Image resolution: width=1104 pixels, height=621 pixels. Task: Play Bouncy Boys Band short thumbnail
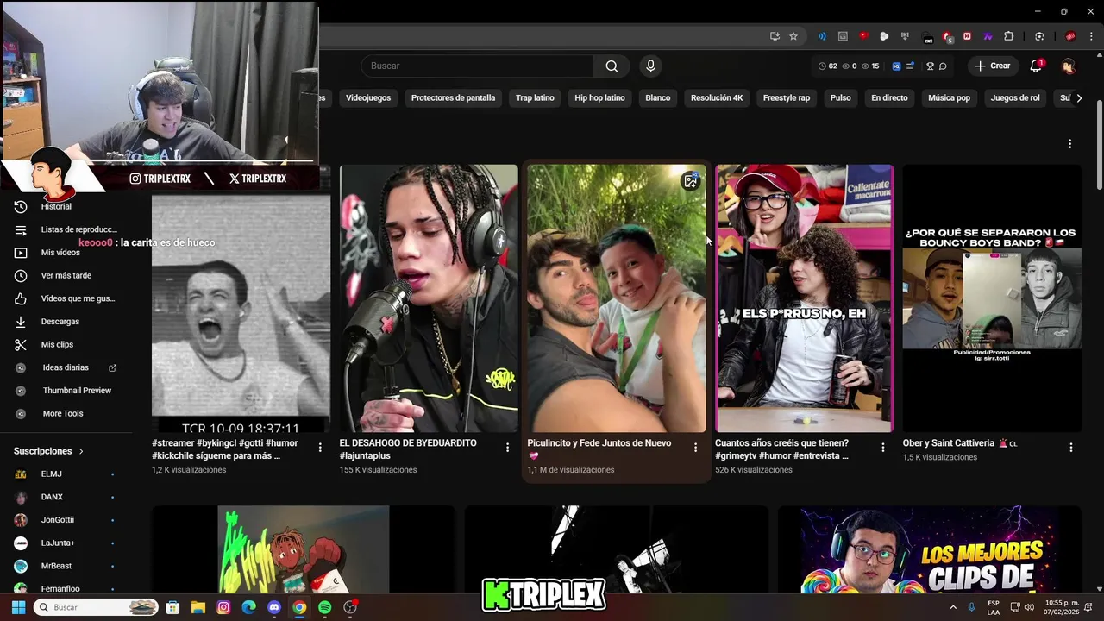[992, 298]
